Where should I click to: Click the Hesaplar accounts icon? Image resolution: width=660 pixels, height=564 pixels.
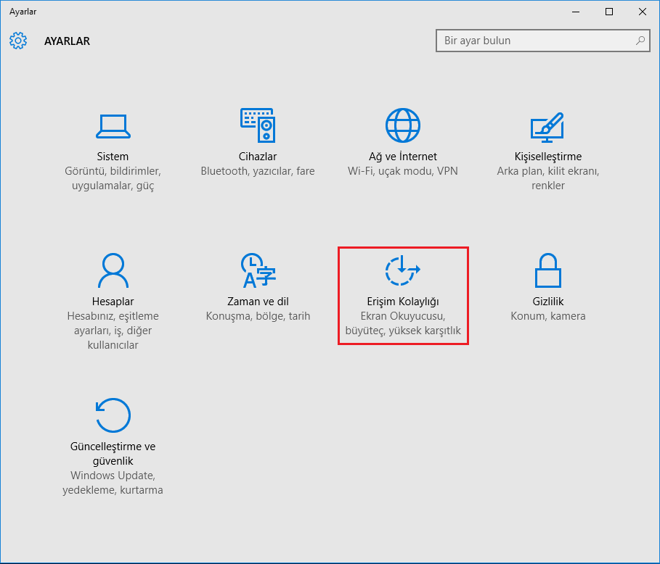[113, 270]
